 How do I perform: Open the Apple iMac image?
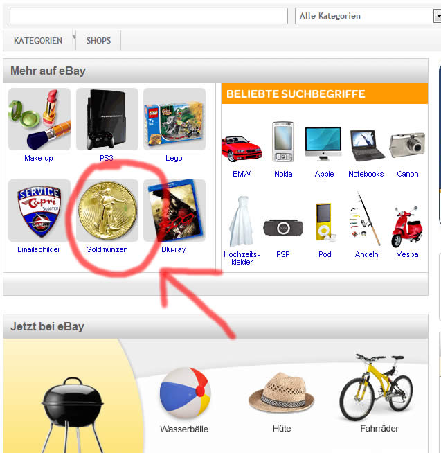tap(323, 143)
